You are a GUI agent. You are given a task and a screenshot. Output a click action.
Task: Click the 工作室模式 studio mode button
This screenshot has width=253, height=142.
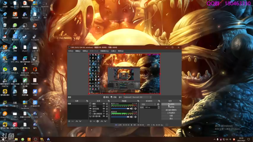click(171, 113)
